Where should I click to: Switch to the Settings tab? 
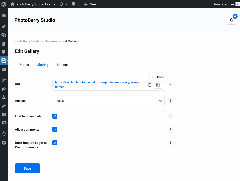coord(62,65)
